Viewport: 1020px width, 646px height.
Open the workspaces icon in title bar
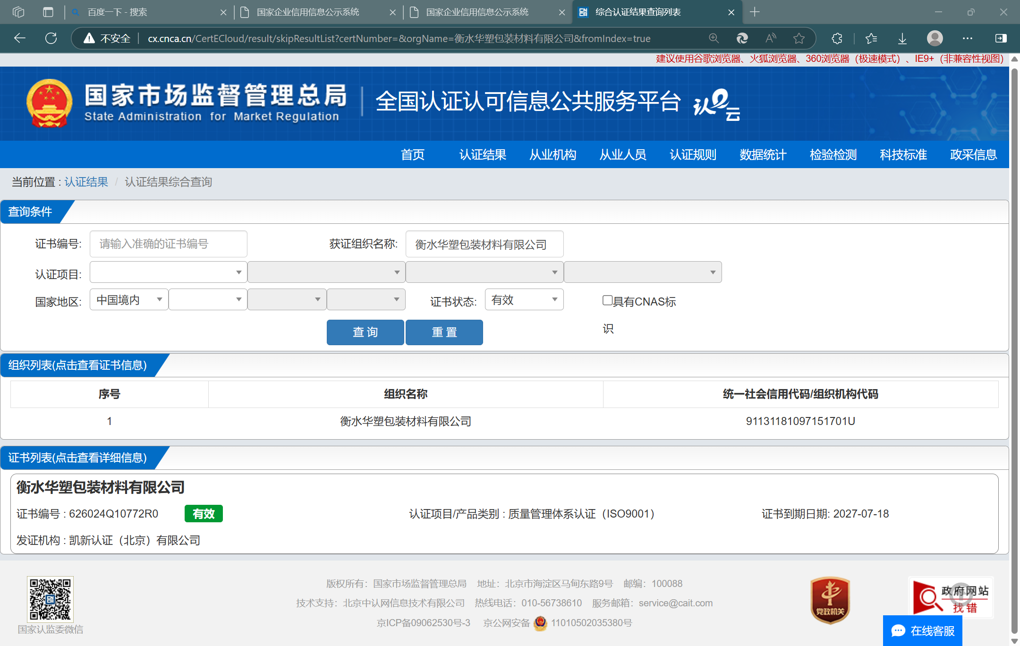point(18,12)
